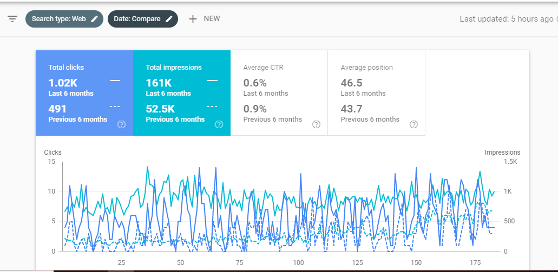
Task: Add a NEW filter
Action: coord(211,19)
